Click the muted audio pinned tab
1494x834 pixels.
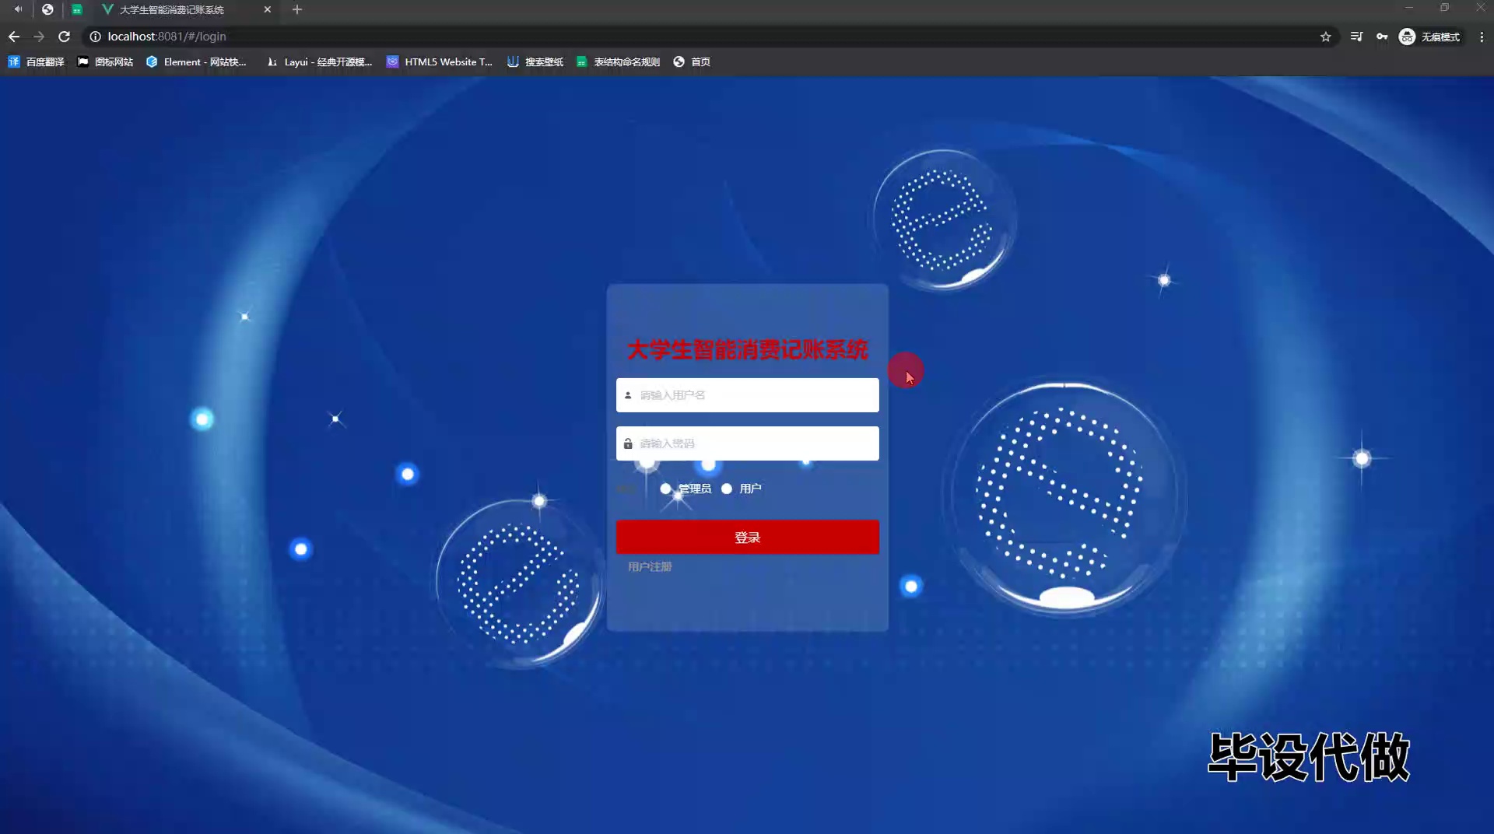(18, 9)
